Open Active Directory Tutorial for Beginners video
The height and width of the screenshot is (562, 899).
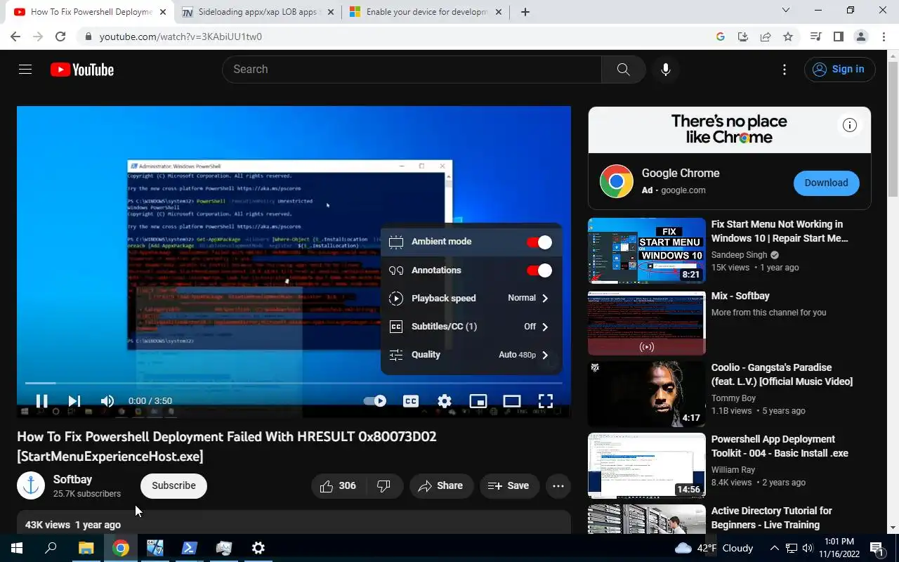pyautogui.click(x=647, y=519)
